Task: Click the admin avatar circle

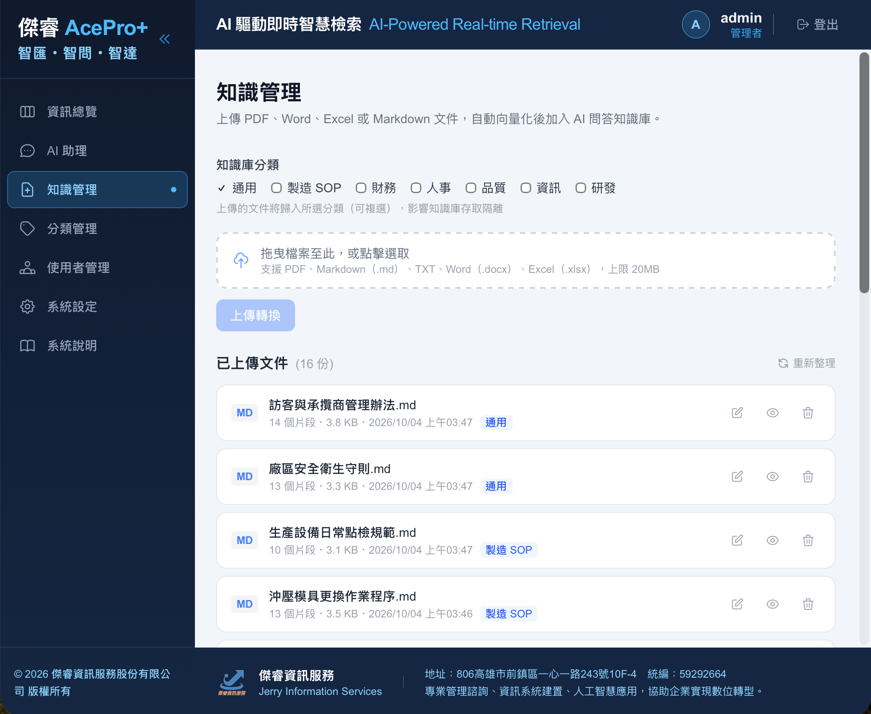Action: pos(696,24)
